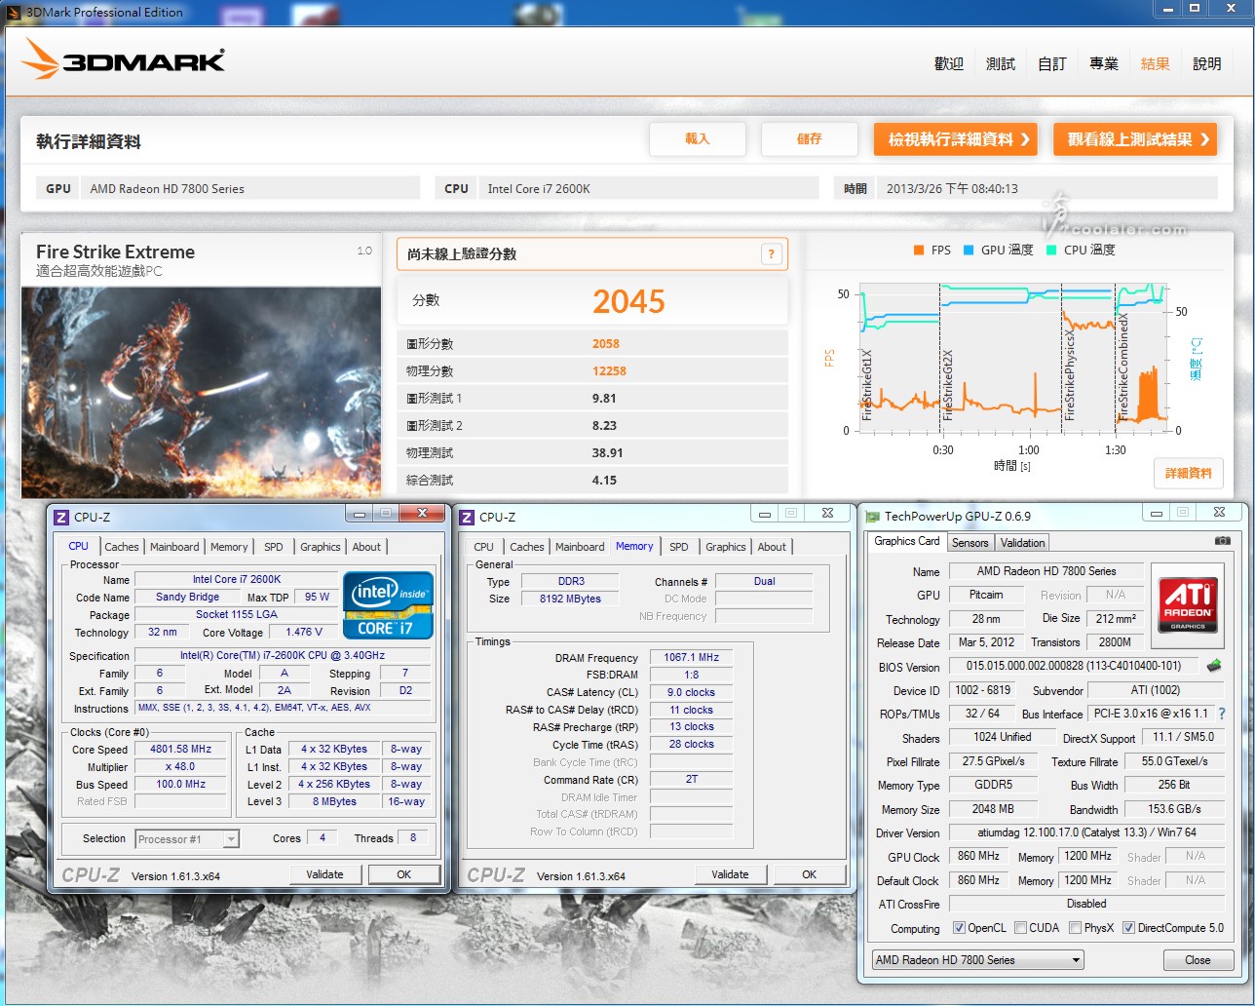The image size is (1255, 1006).
Task: Open the 自訂 tab in 3DMark
Action: 1052,63
